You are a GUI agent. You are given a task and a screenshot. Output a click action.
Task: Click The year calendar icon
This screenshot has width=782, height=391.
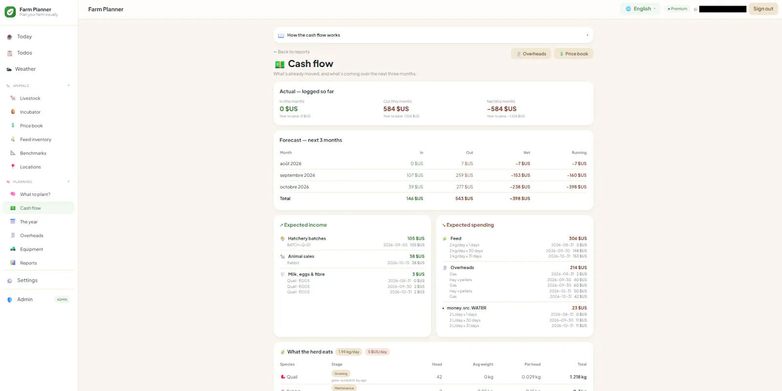click(x=13, y=222)
